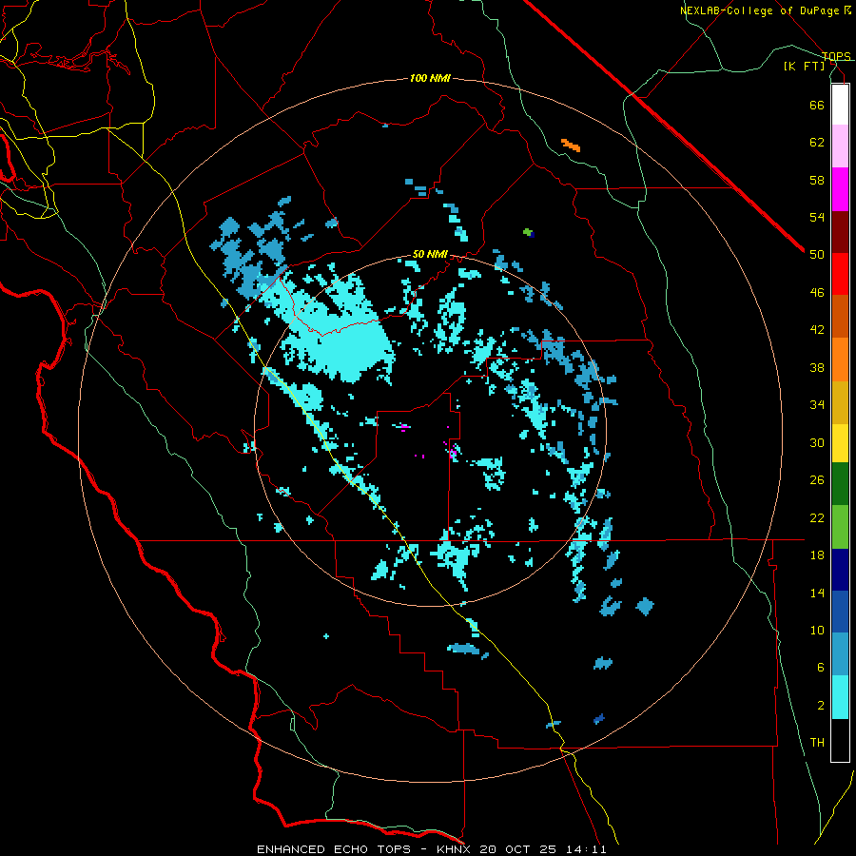This screenshot has height=856, width=856.
Task: Click the legend value 46
Action: [817, 293]
